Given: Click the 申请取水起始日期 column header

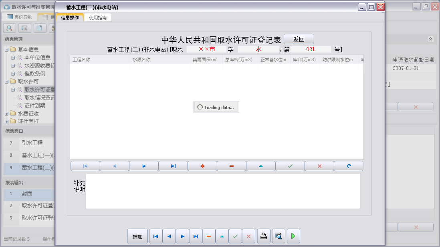Looking at the screenshot, I should point(413,60).
